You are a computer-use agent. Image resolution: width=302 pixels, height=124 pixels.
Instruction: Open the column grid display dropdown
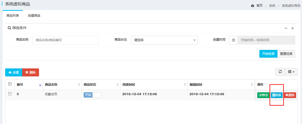(x=291, y=72)
